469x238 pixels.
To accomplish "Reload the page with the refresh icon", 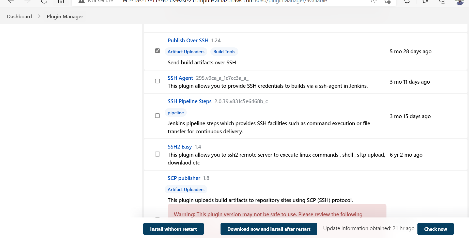I will point(44,2).
